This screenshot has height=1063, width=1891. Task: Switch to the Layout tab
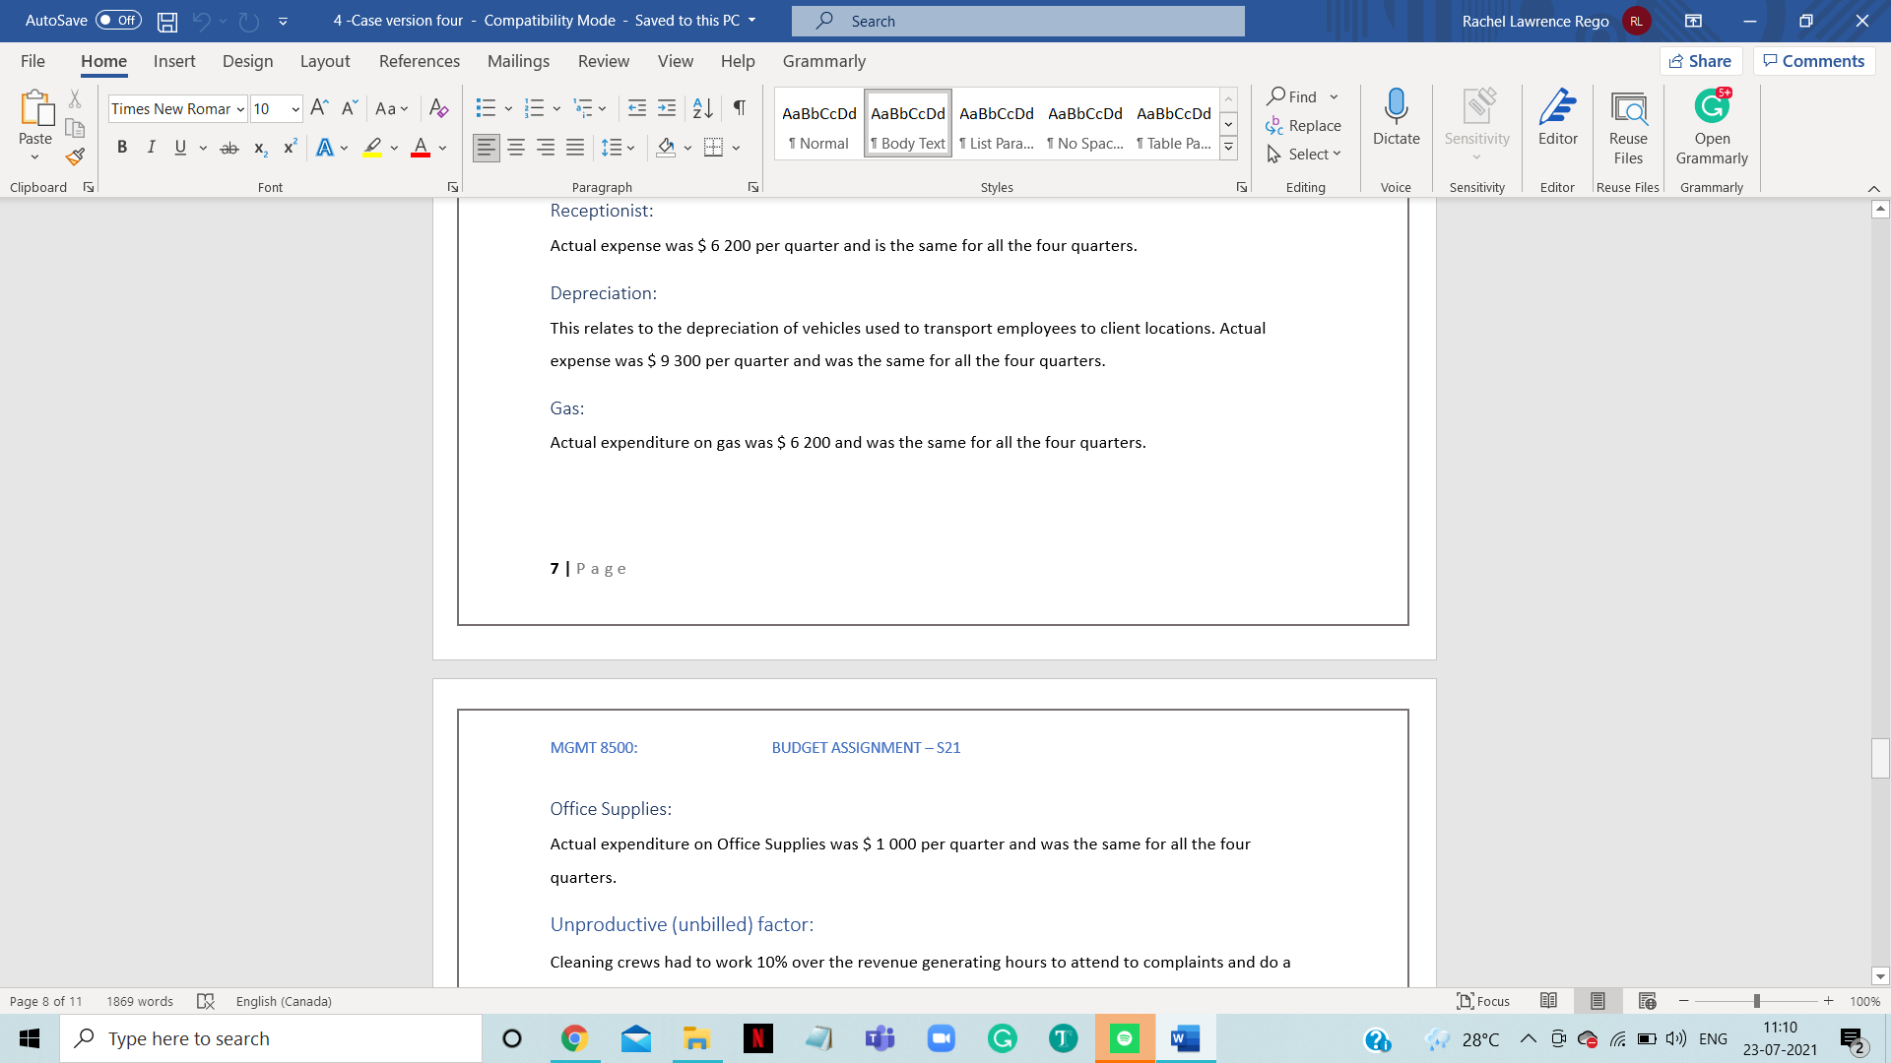coord(324,61)
